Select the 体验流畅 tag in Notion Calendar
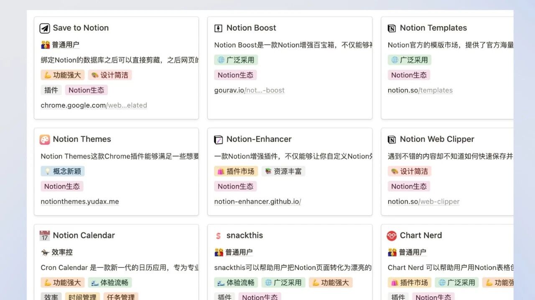 click(x=110, y=282)
